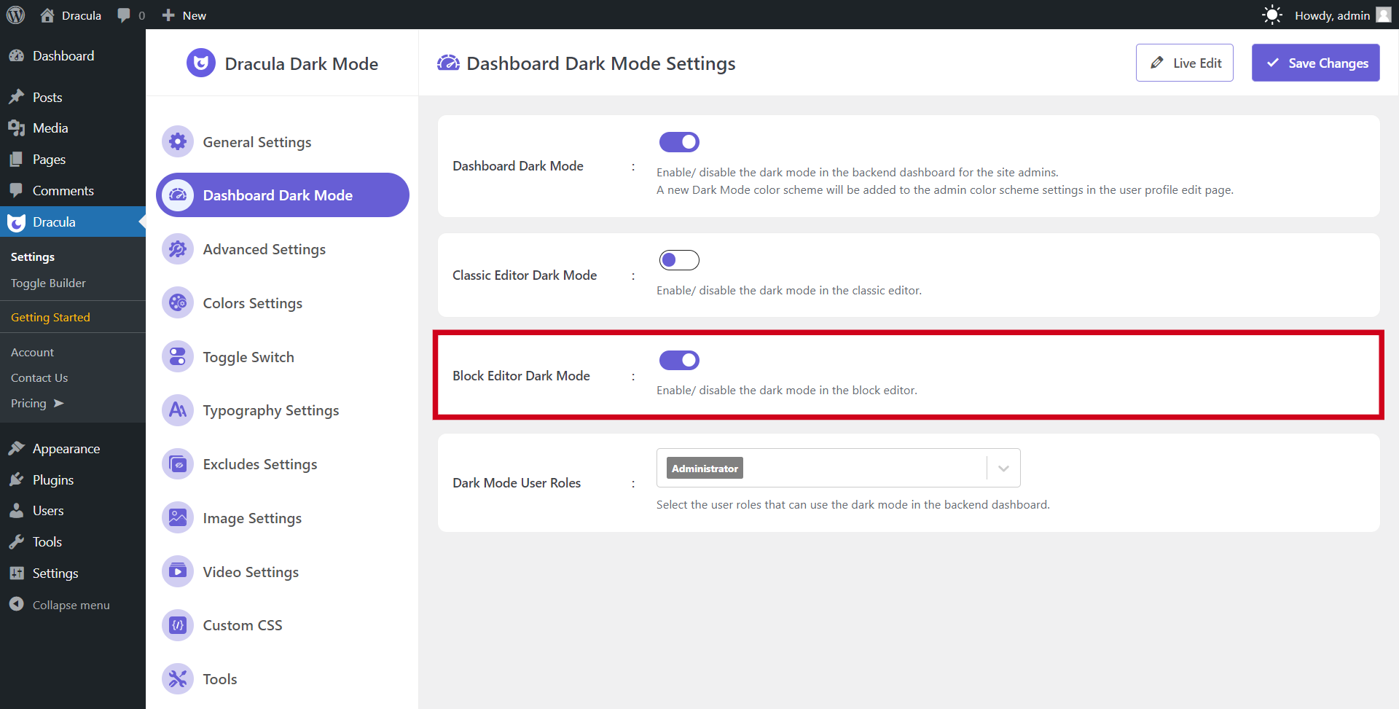Viewport: 1399px width, 709px height.
Task: Click the Administrator role tag
Action: coord(705,469)
